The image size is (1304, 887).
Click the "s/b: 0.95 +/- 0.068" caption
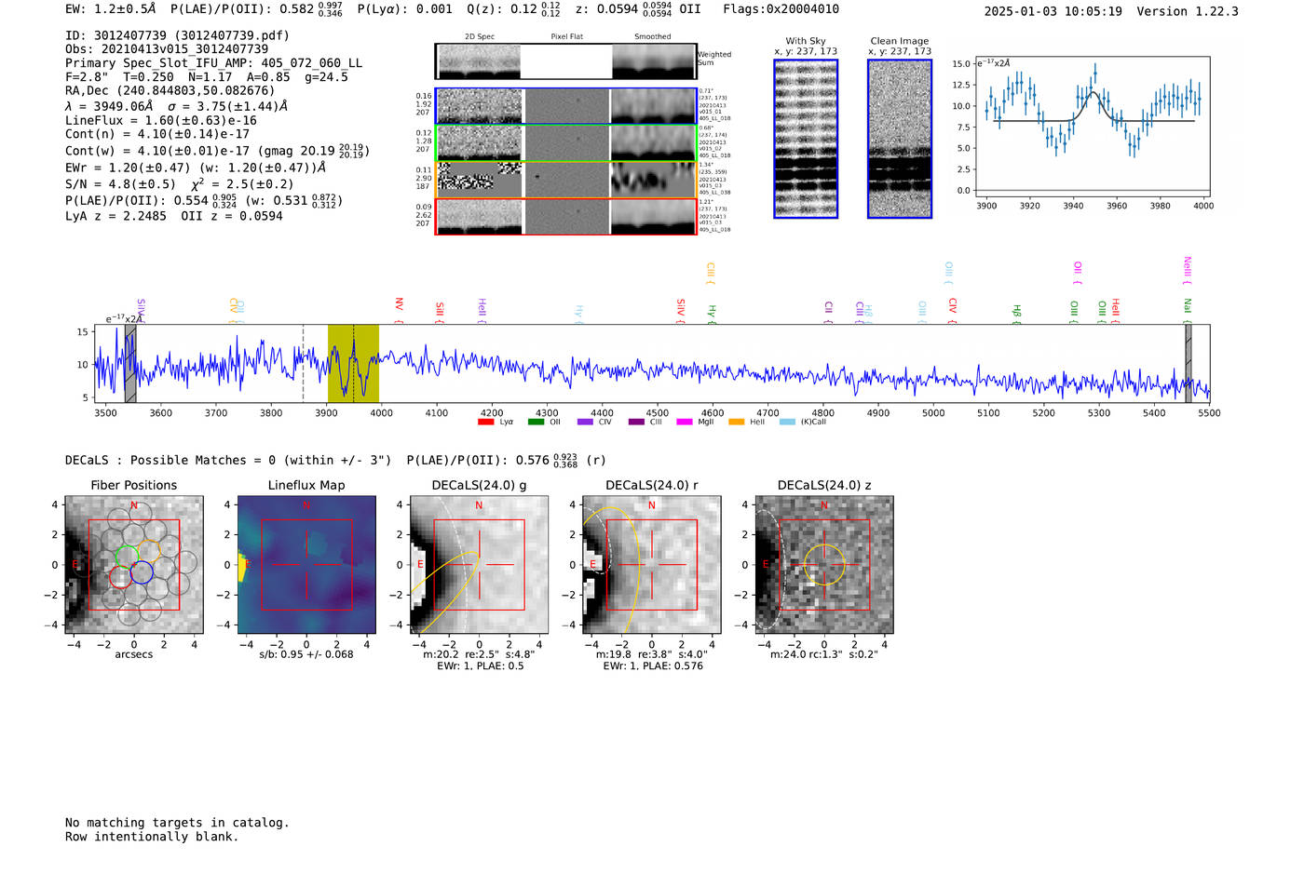[x=306, y=654]
